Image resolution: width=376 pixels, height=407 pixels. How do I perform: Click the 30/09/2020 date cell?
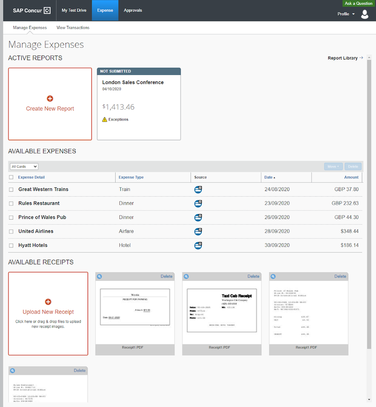click(x=277, y=246)
